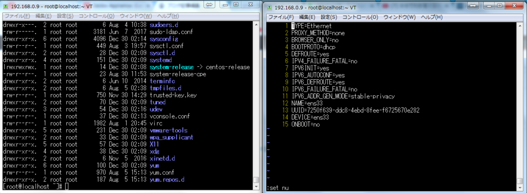Viewport: 527px width, 193px height.
Task: Click the yum.conf file name
Action: click(x=162, y=172)
